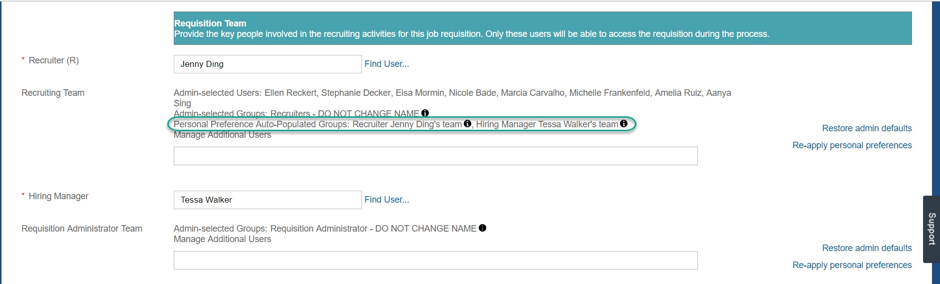Click Find User link next to Jenny Ding

[386, 64]
